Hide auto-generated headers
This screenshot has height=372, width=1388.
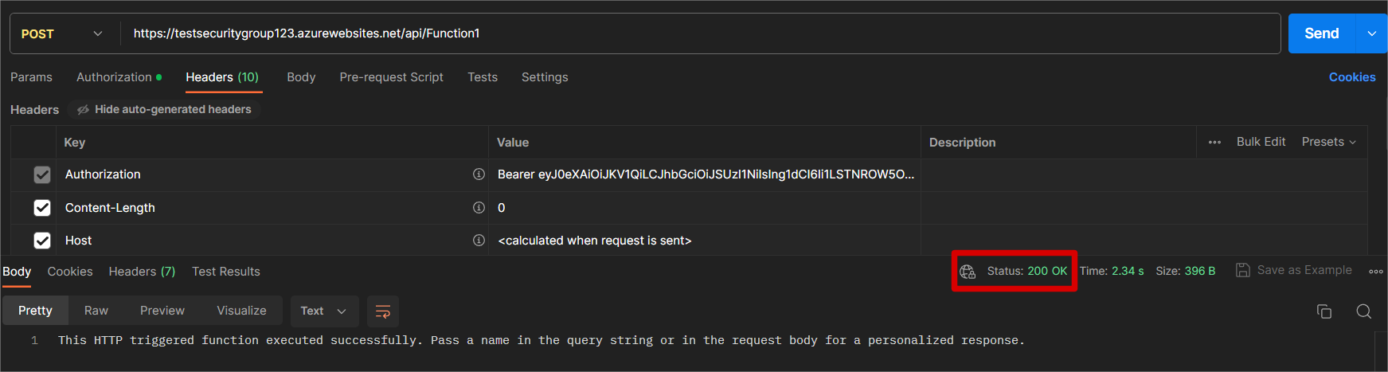pyautogui.click(x=165, y=110)
